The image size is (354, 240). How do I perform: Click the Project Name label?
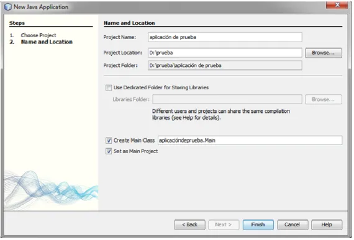click(120, 37)
